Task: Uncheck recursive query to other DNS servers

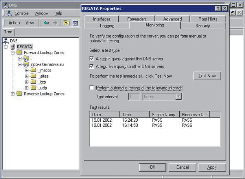Action: 92,66
